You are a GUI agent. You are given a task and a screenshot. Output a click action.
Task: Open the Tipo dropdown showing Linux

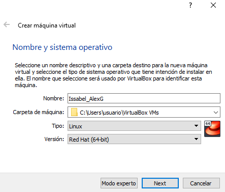click(134, 126)
